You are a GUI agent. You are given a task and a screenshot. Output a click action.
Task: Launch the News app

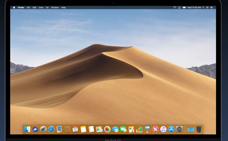[155, 129]
